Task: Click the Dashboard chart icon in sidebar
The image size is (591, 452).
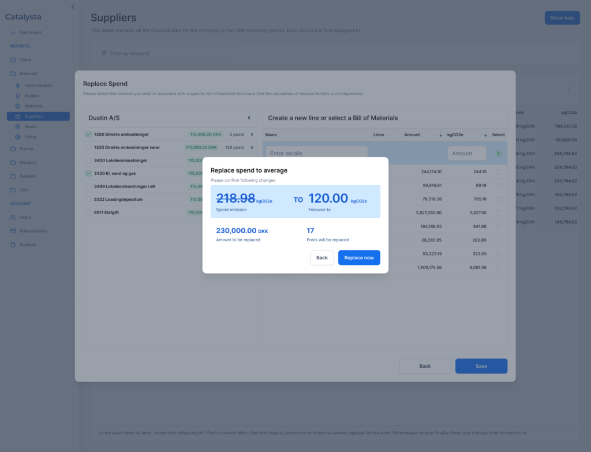Action: pos(13,32)
